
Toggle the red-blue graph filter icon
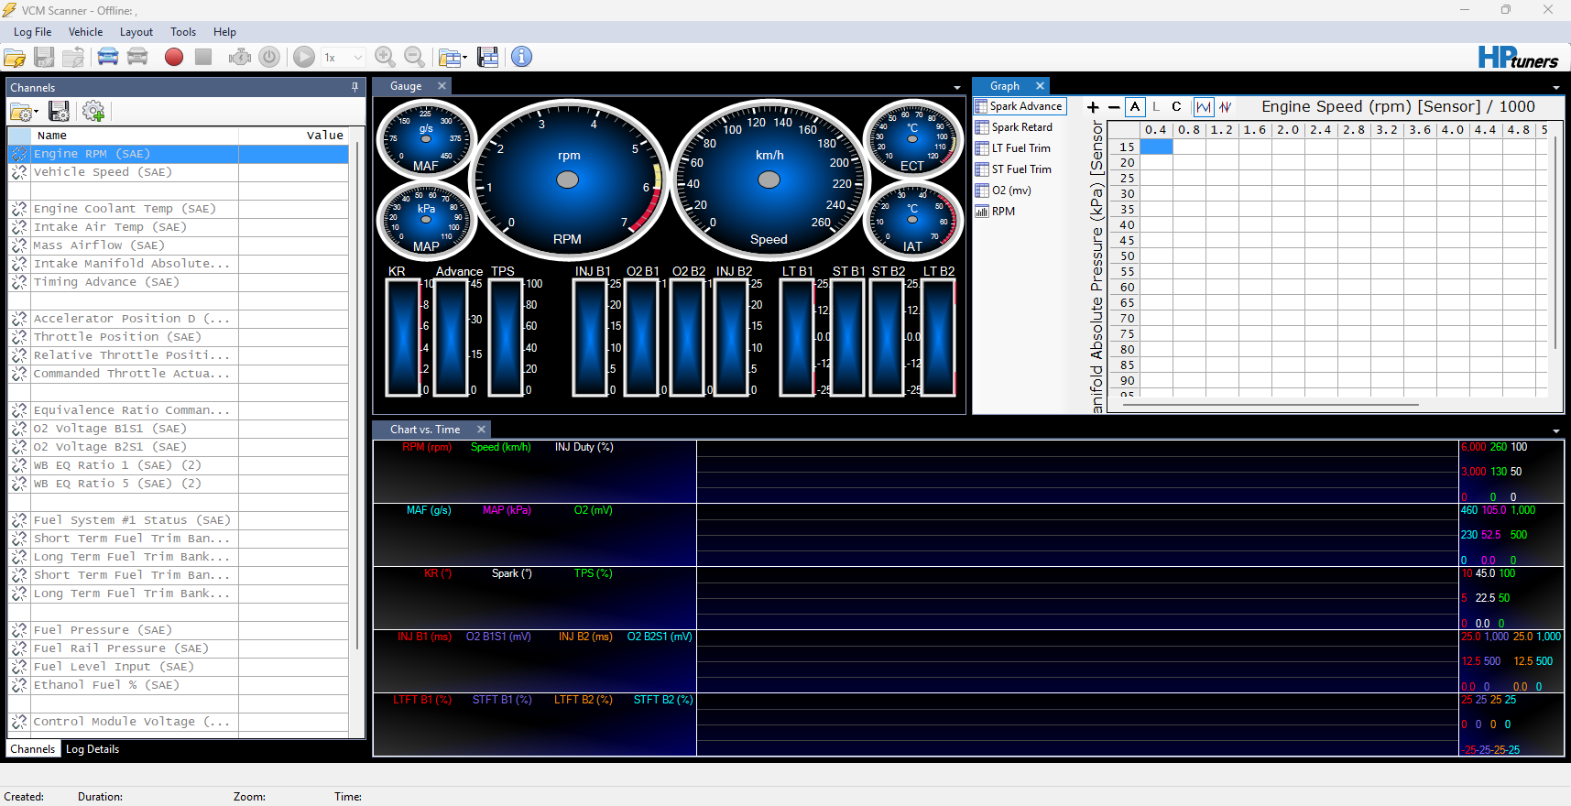point(1225,107)
